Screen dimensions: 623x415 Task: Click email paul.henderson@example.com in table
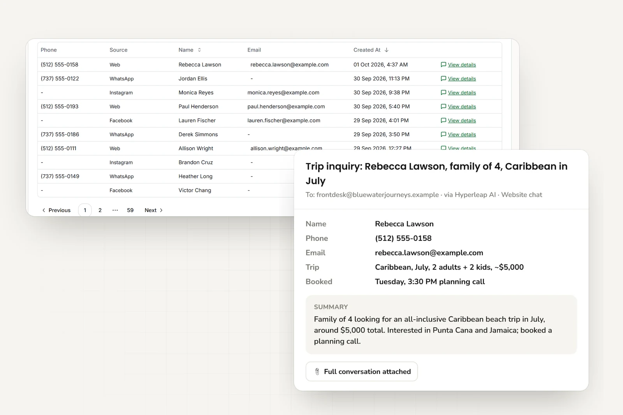tap(286, 107)
